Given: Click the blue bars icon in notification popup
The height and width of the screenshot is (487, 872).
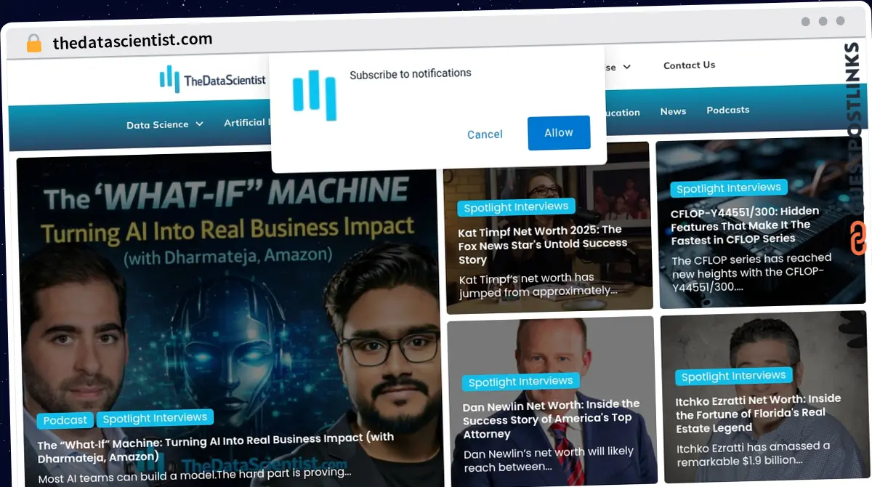Looking at the screenshot, I should click(x=315, y=94).
